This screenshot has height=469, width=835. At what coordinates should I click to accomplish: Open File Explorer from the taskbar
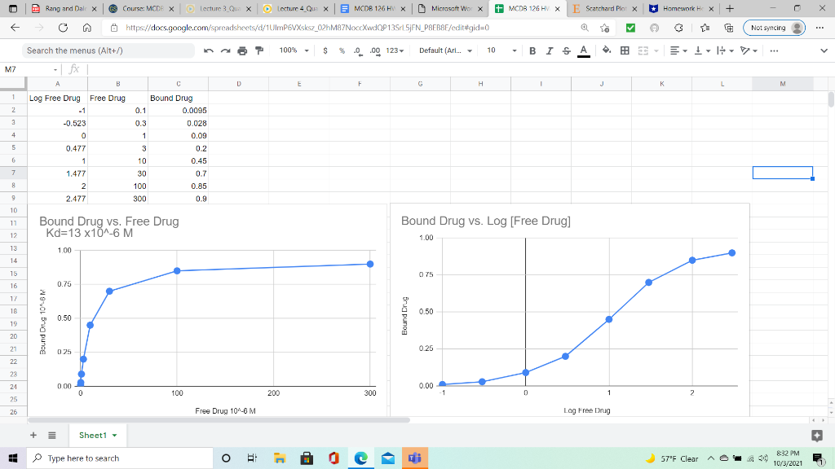(x=280, y=458)
